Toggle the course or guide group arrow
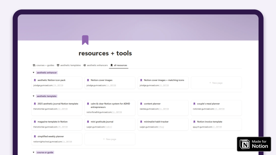Screen dimensions: 276x155 [34, 152]
